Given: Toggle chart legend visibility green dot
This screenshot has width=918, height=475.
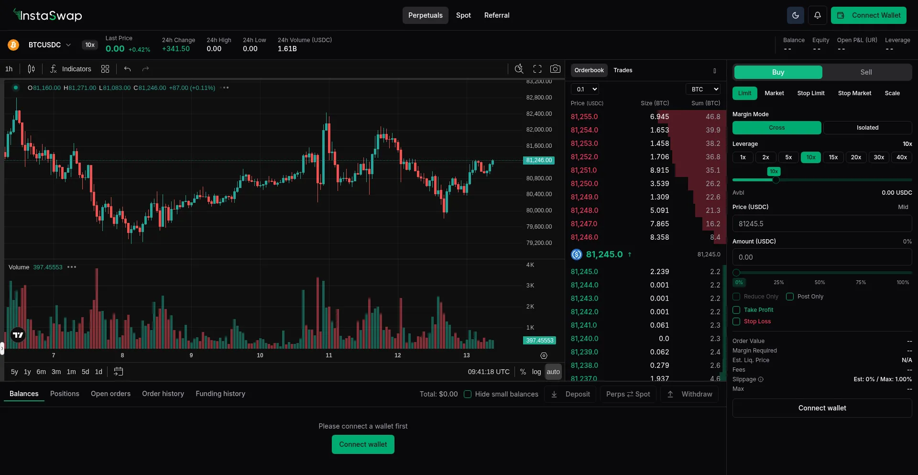Looking at the screenshot, I should pyautogui.click(x=16, y=88).
